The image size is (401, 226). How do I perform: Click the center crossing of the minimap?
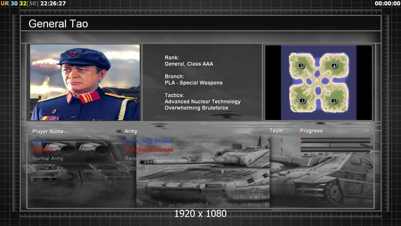click(317, 83)
